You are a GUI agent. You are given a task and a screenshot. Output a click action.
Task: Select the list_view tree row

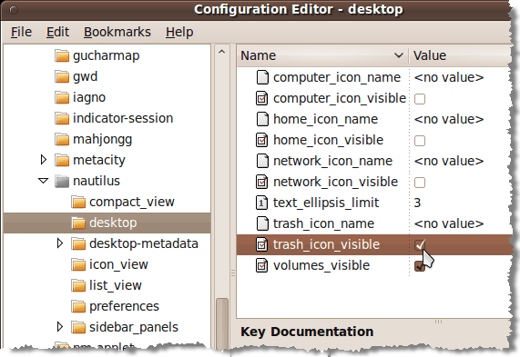click(107, 285)
